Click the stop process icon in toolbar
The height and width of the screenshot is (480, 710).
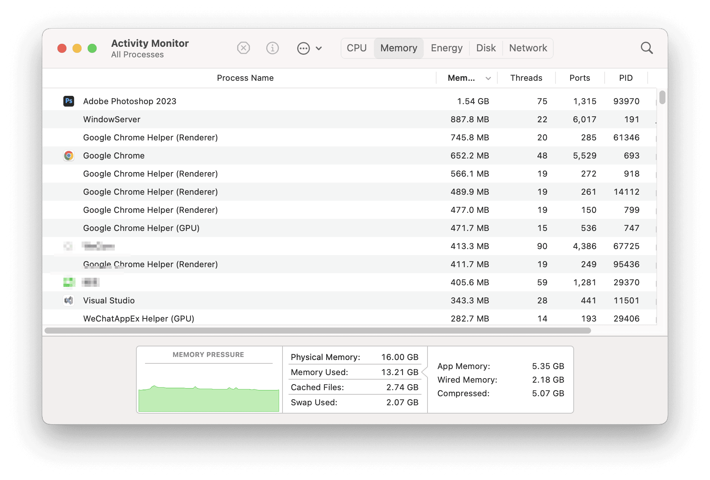click(244, 48)
